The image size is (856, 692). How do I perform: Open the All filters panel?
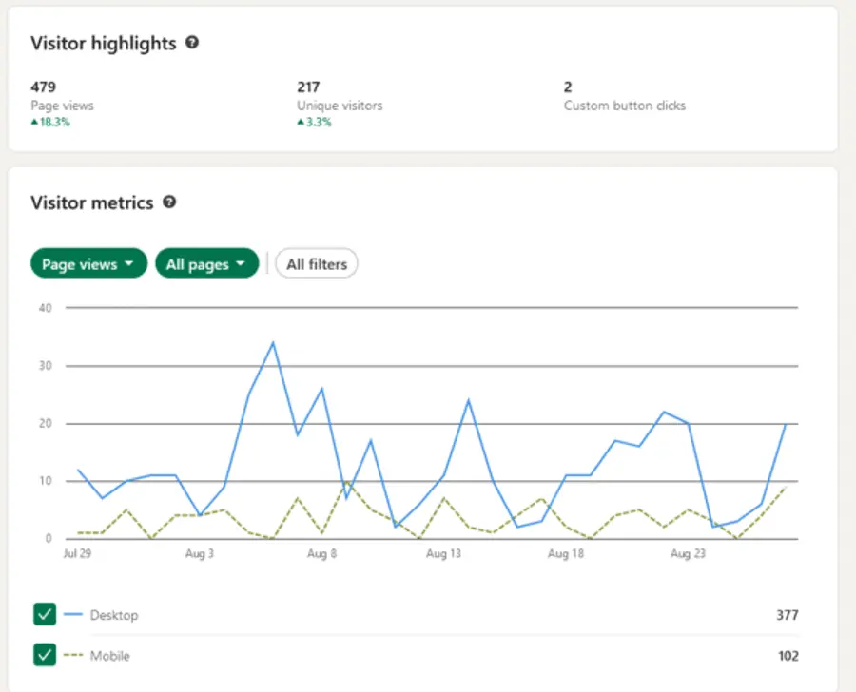point(316,263)
